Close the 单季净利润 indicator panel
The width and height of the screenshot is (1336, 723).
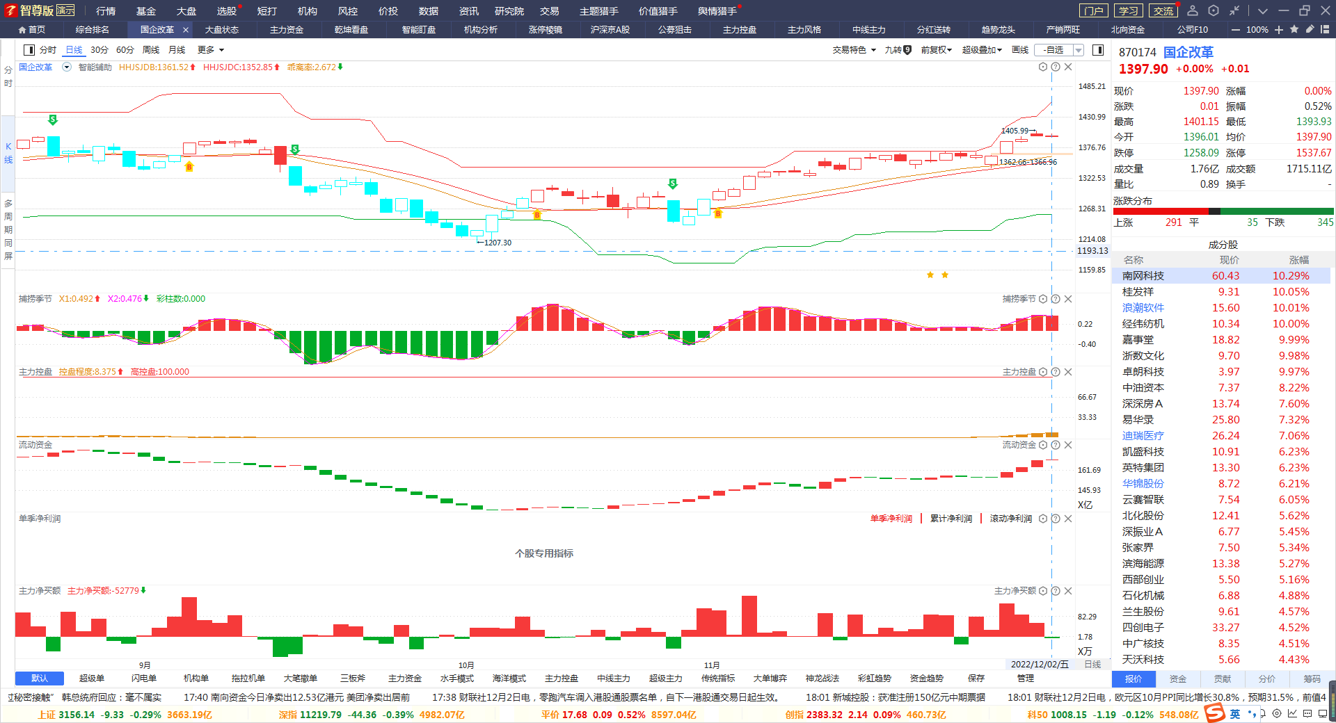click(x=1068, y=519)
